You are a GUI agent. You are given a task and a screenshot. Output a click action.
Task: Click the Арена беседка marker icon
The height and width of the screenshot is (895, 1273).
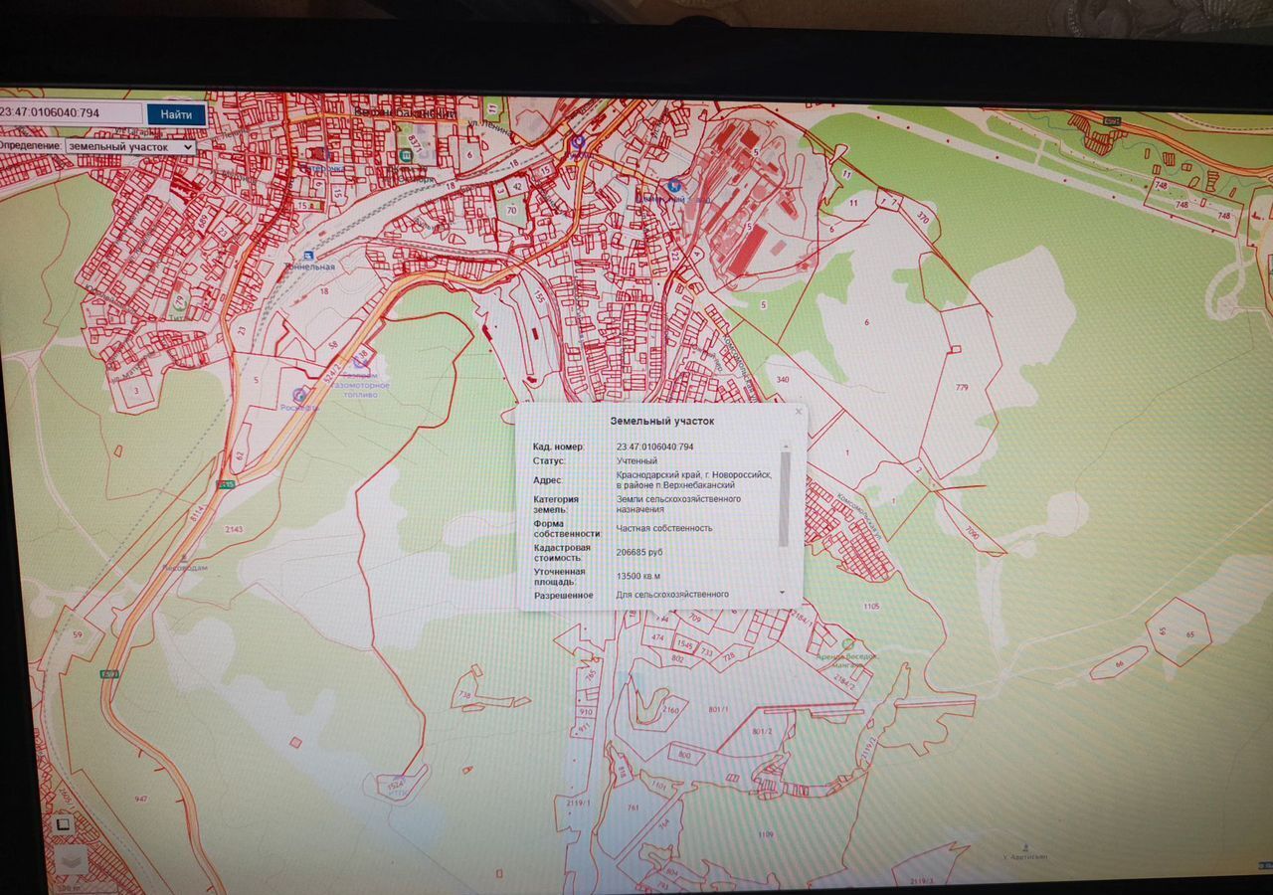coord(846,644)
